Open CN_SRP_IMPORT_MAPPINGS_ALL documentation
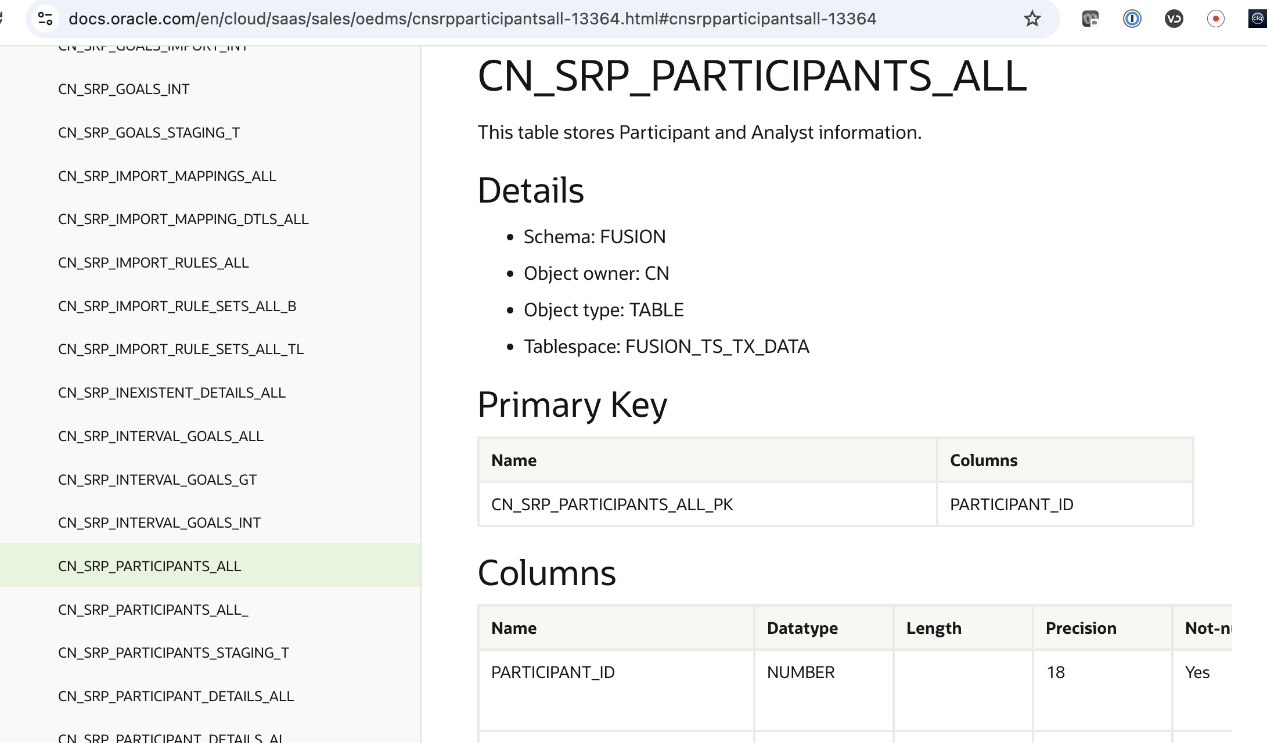 pyautogui.click(x=167, y=176)
